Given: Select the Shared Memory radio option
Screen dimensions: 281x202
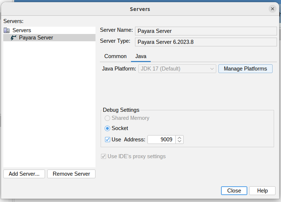Looking at the screenshot, I should tap(108, 118).
